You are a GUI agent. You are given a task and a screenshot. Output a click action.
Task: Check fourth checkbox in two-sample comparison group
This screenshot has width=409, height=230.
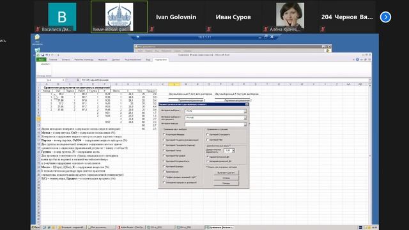tap(164, 151)
